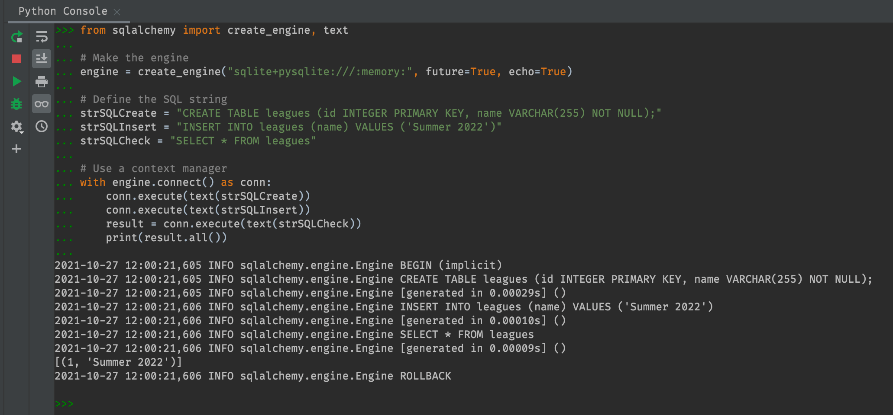Stop the console process
This screenshot has width=893, height=415.
17,59
